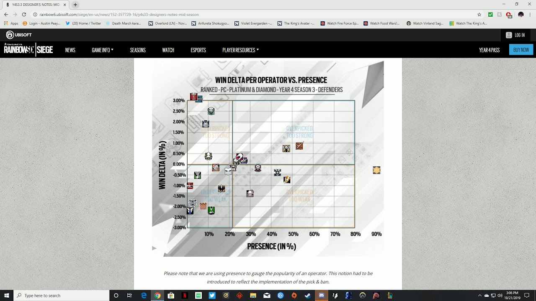Open the Ubisoft logo link

click(19, 35)
